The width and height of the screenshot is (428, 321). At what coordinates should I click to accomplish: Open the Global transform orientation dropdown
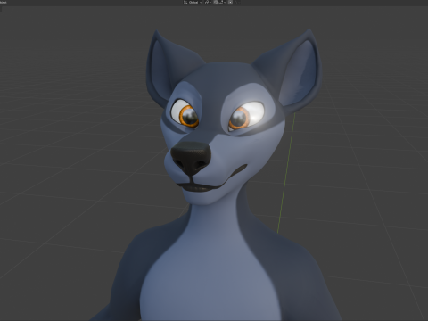tap(193, 2)
